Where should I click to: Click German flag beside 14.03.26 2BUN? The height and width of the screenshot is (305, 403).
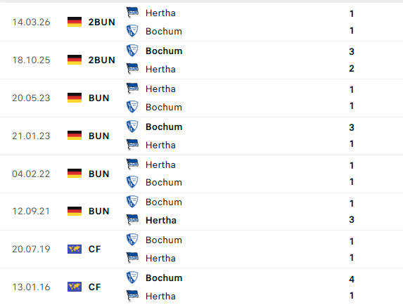75,22
